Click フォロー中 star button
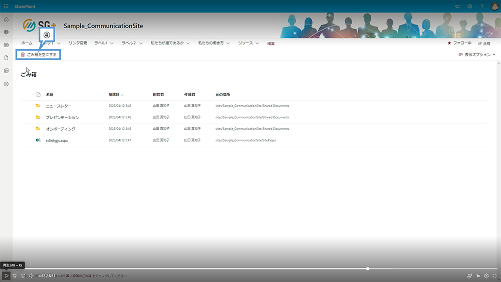 tap(459, 43)
